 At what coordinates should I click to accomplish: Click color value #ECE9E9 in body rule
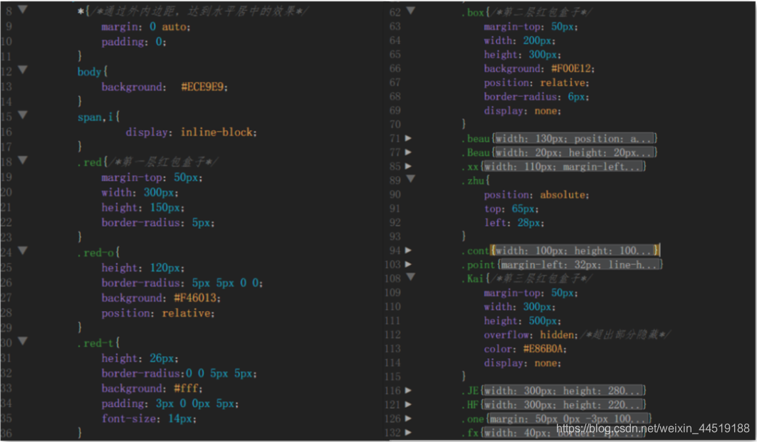click(202, 87)
